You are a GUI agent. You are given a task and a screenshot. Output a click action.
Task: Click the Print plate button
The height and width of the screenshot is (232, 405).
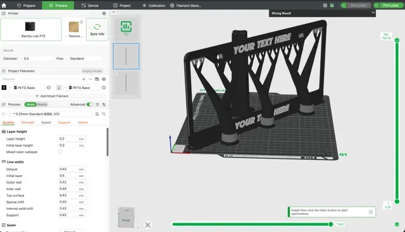[391, 6]
